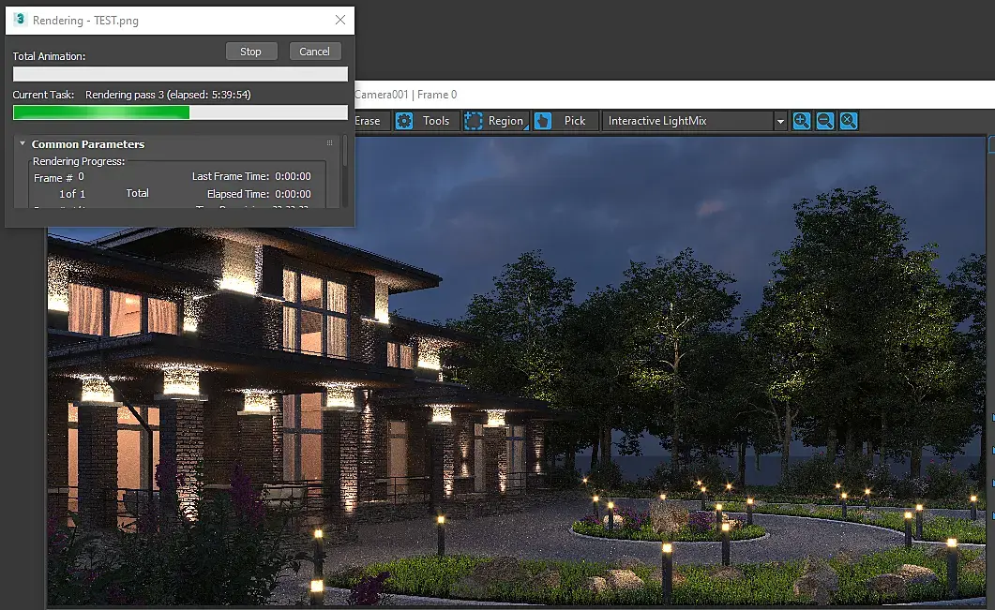Click the Common Parameters rollout grip handle

tap(329, 143)
